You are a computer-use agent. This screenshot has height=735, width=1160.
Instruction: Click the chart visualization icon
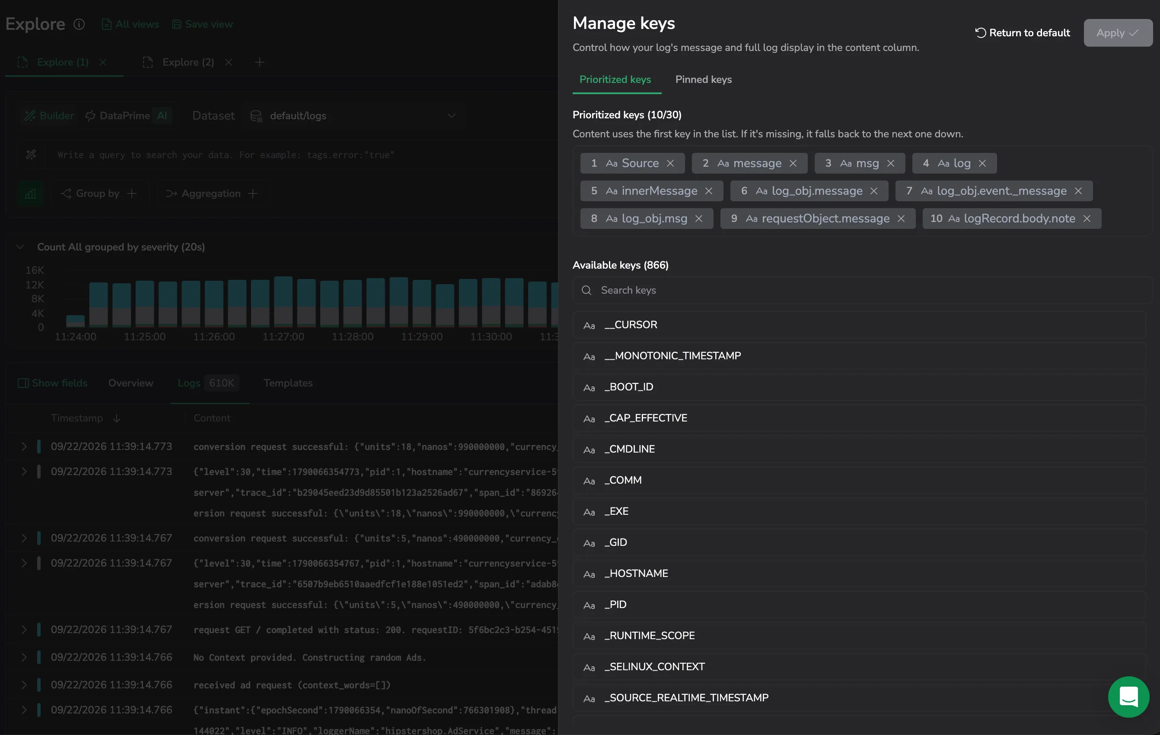point(30,193)
